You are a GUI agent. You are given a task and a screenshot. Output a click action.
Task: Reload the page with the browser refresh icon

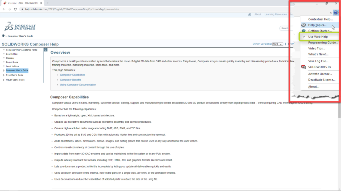point(16,9)
